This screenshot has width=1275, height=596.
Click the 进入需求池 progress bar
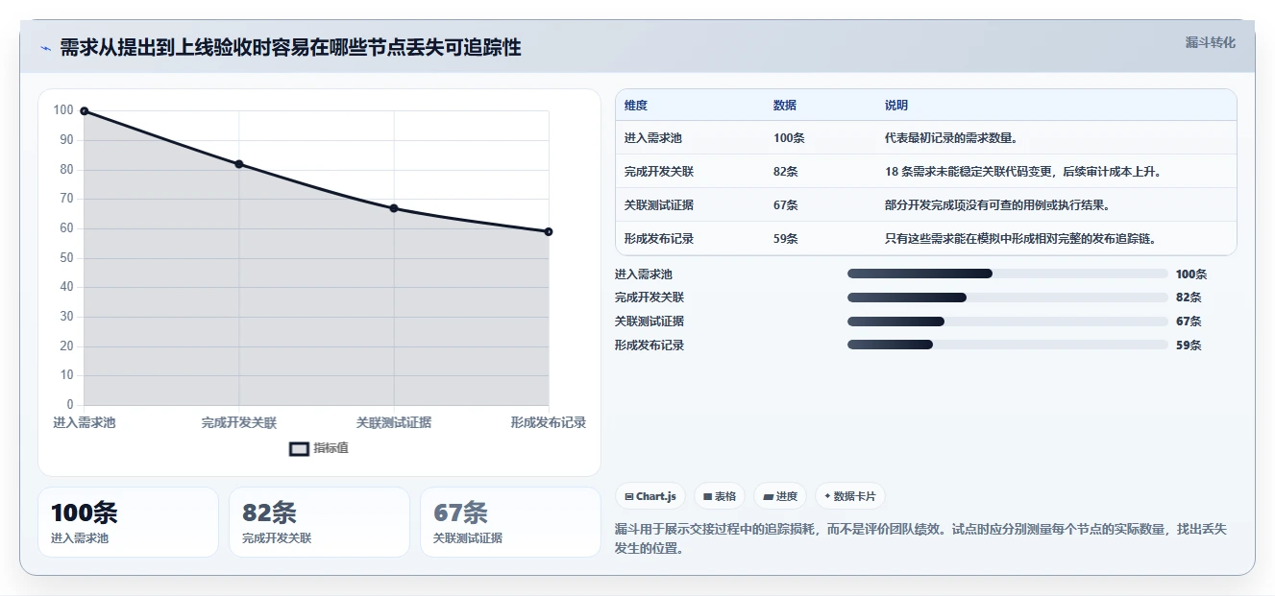(1007, 274)
